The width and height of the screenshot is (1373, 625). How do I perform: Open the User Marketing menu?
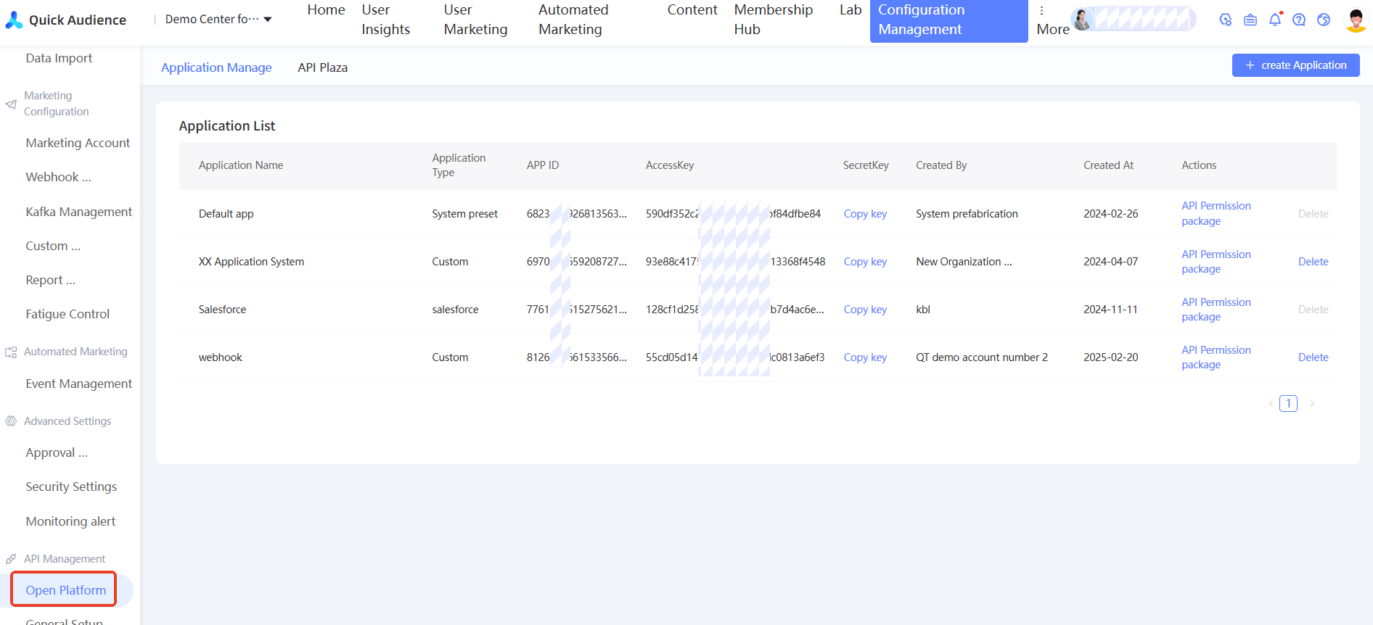pos(475,20)
